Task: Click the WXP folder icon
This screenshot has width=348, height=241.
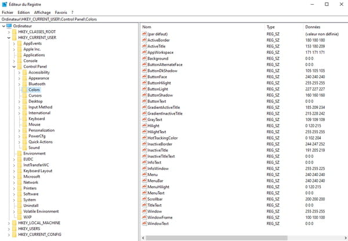Action: coord(20,217)
